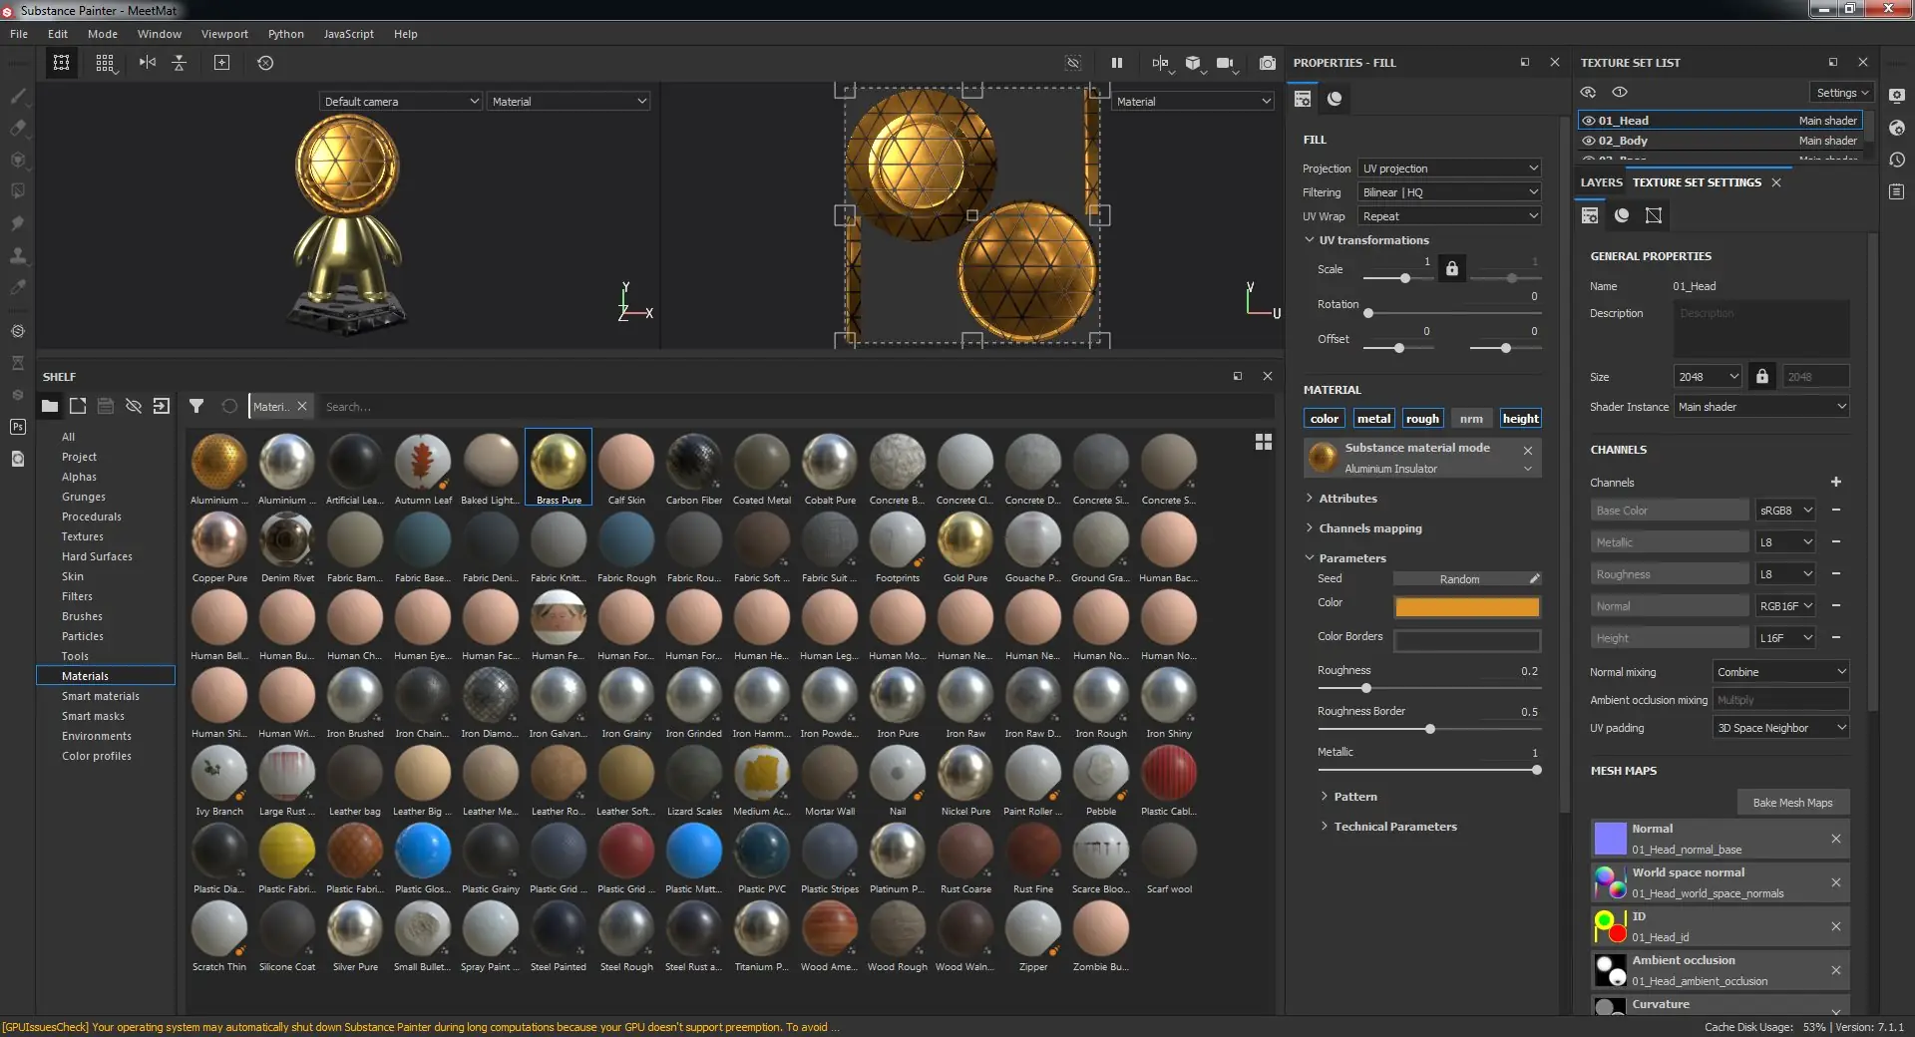Click the shelf grid view size icon
Viewport: 1915px width, 1037px height.
(x=1263, y=442)
